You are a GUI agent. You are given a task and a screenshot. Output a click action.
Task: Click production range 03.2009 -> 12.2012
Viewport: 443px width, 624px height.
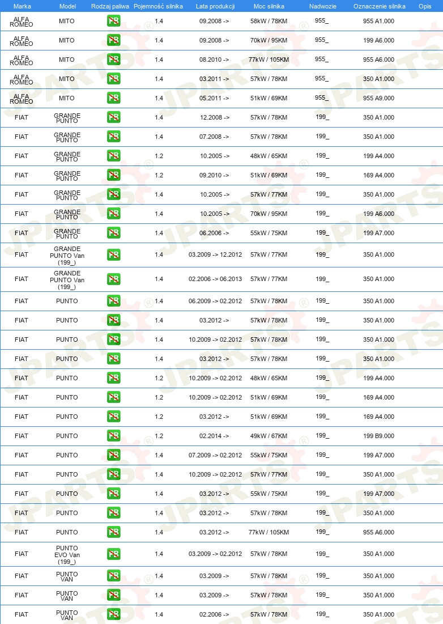click(215, 254)
